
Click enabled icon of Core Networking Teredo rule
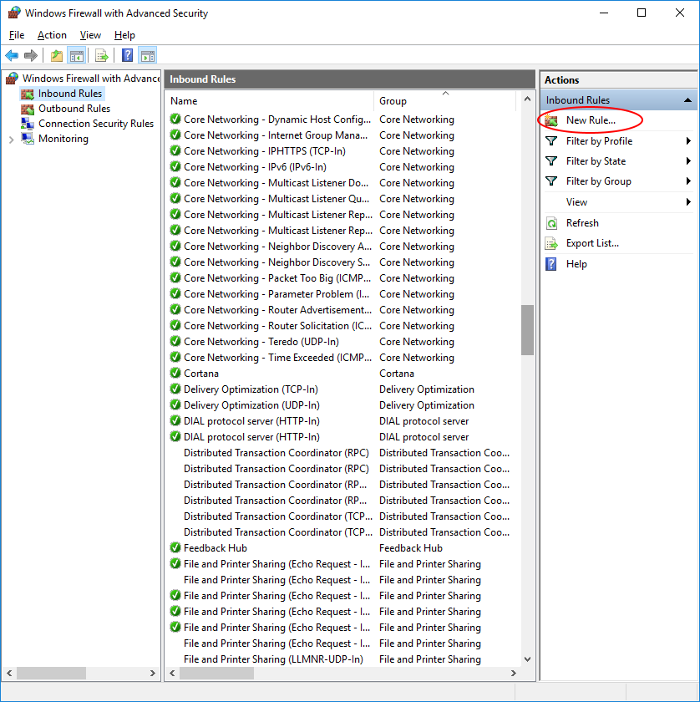point(175,342)
